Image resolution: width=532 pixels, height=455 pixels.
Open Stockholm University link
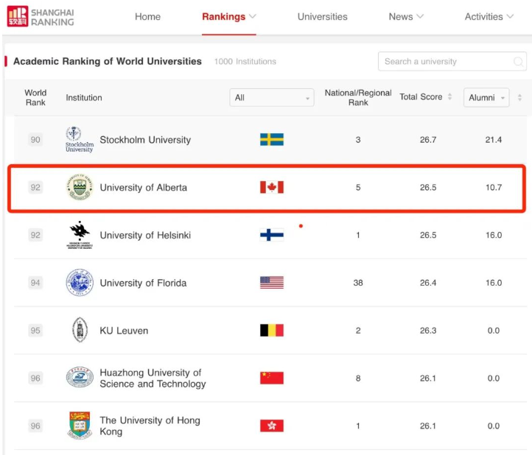point(145,140)
